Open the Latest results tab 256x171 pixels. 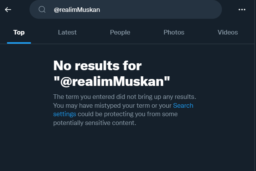[x=67, y=32]
